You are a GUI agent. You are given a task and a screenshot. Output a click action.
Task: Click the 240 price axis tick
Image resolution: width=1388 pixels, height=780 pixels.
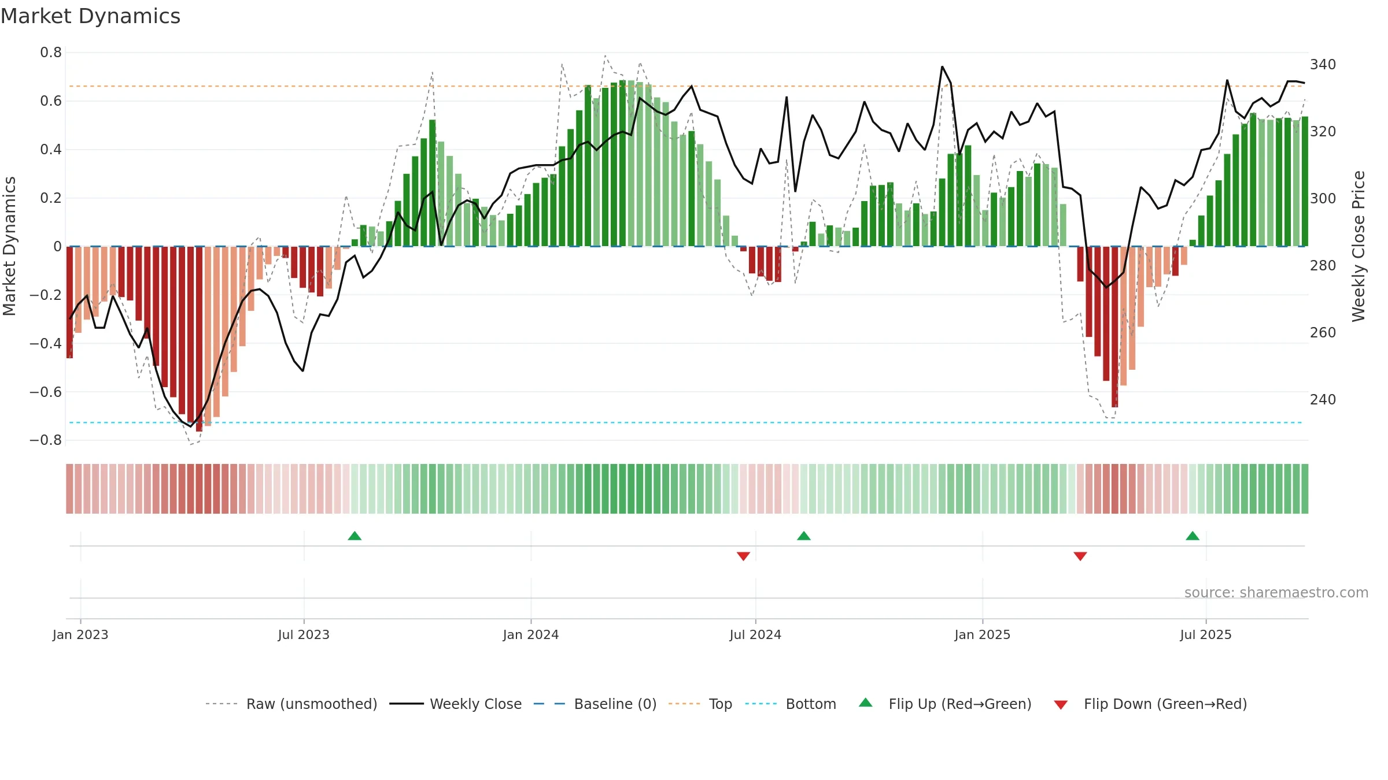(x=1323, y=399)
